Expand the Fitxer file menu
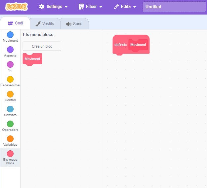207x188 pixels. pos(91,7)
